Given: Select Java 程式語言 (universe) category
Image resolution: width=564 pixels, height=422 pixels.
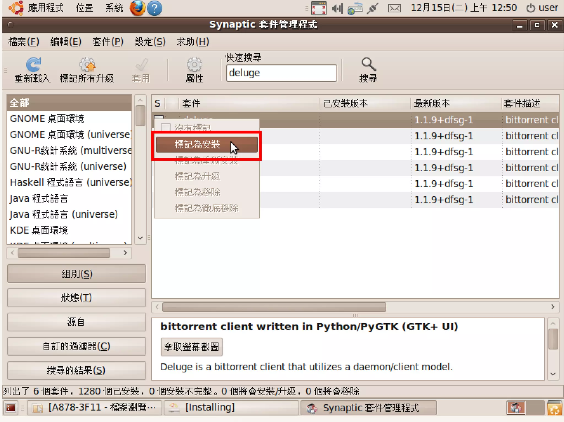Looking at the screenshot, I should [x=69, y=214].
